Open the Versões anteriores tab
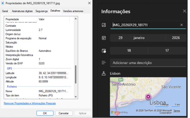 [73, 11]
